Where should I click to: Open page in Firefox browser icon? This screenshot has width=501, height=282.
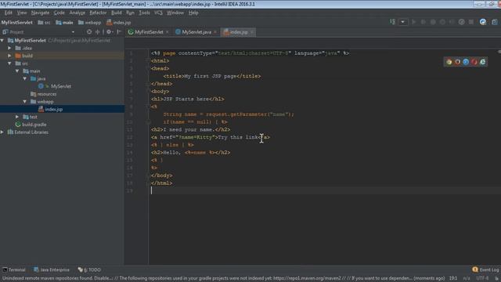[x=457, y=62]
